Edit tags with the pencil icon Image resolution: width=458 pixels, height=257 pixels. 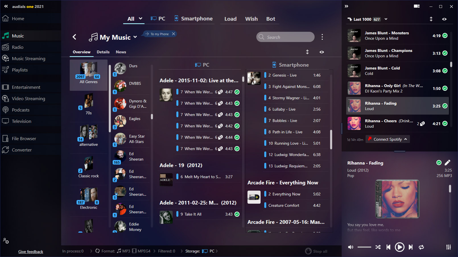[x=447, y=163]
